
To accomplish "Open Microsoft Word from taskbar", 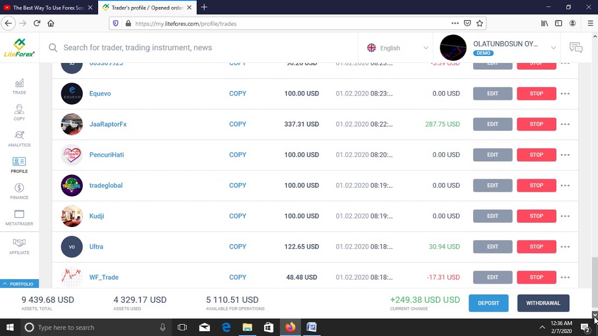I will (312, 328).
